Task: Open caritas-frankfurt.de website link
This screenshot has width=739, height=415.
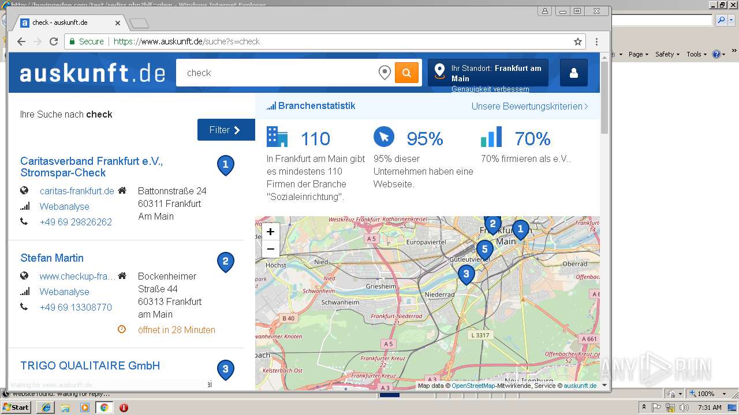Action: click(77, 191)
